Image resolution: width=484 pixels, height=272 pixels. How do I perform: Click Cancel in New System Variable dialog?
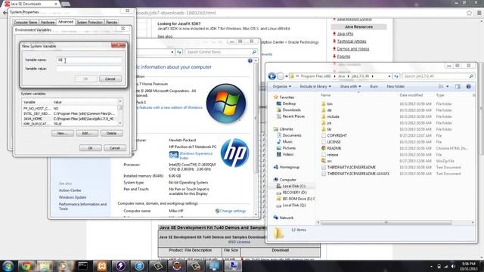110,79
